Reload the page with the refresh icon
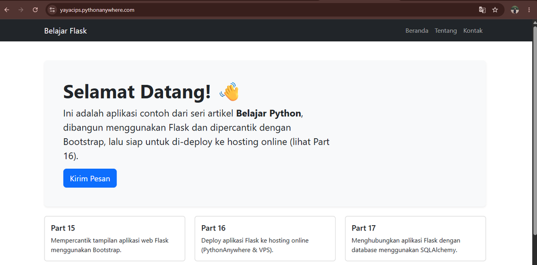 coord(35,10)
